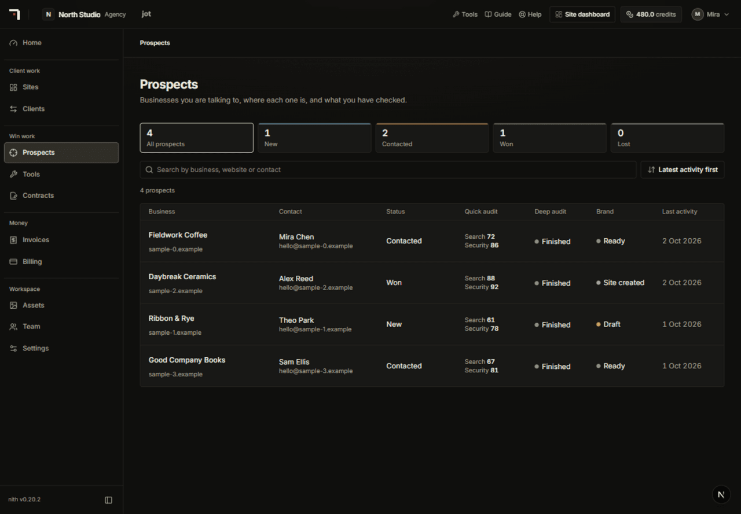Click the Deep audit column header
Screen dimensions: 741x514
pyautogui.click(x=551, y=212)
